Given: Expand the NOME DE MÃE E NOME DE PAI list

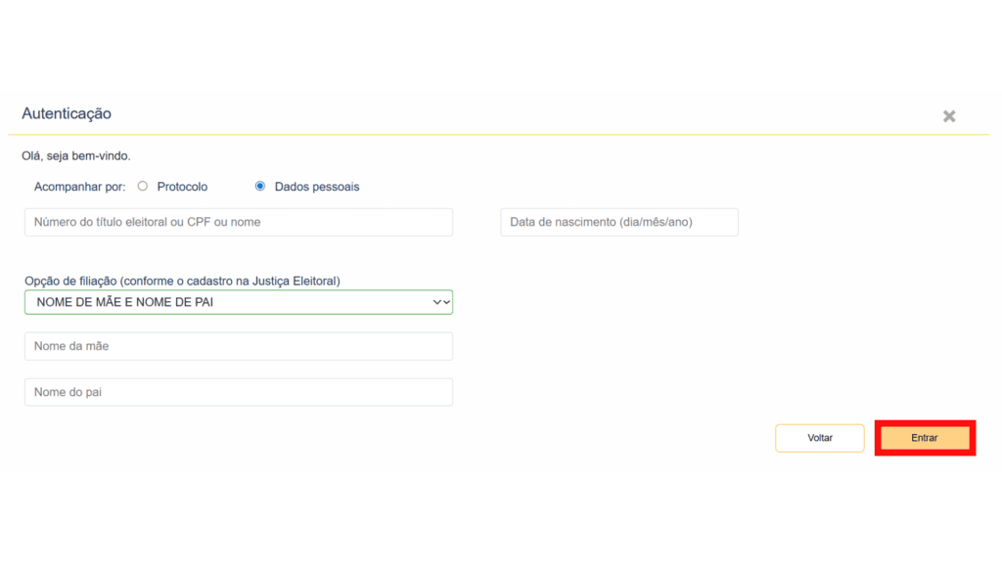Looking at the screenshot, I should click(x=238, y=302).
